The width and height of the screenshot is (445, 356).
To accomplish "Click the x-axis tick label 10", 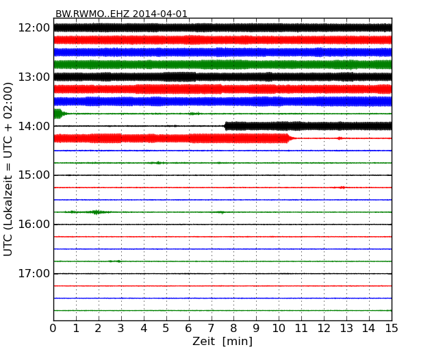I will coord(279,329).
